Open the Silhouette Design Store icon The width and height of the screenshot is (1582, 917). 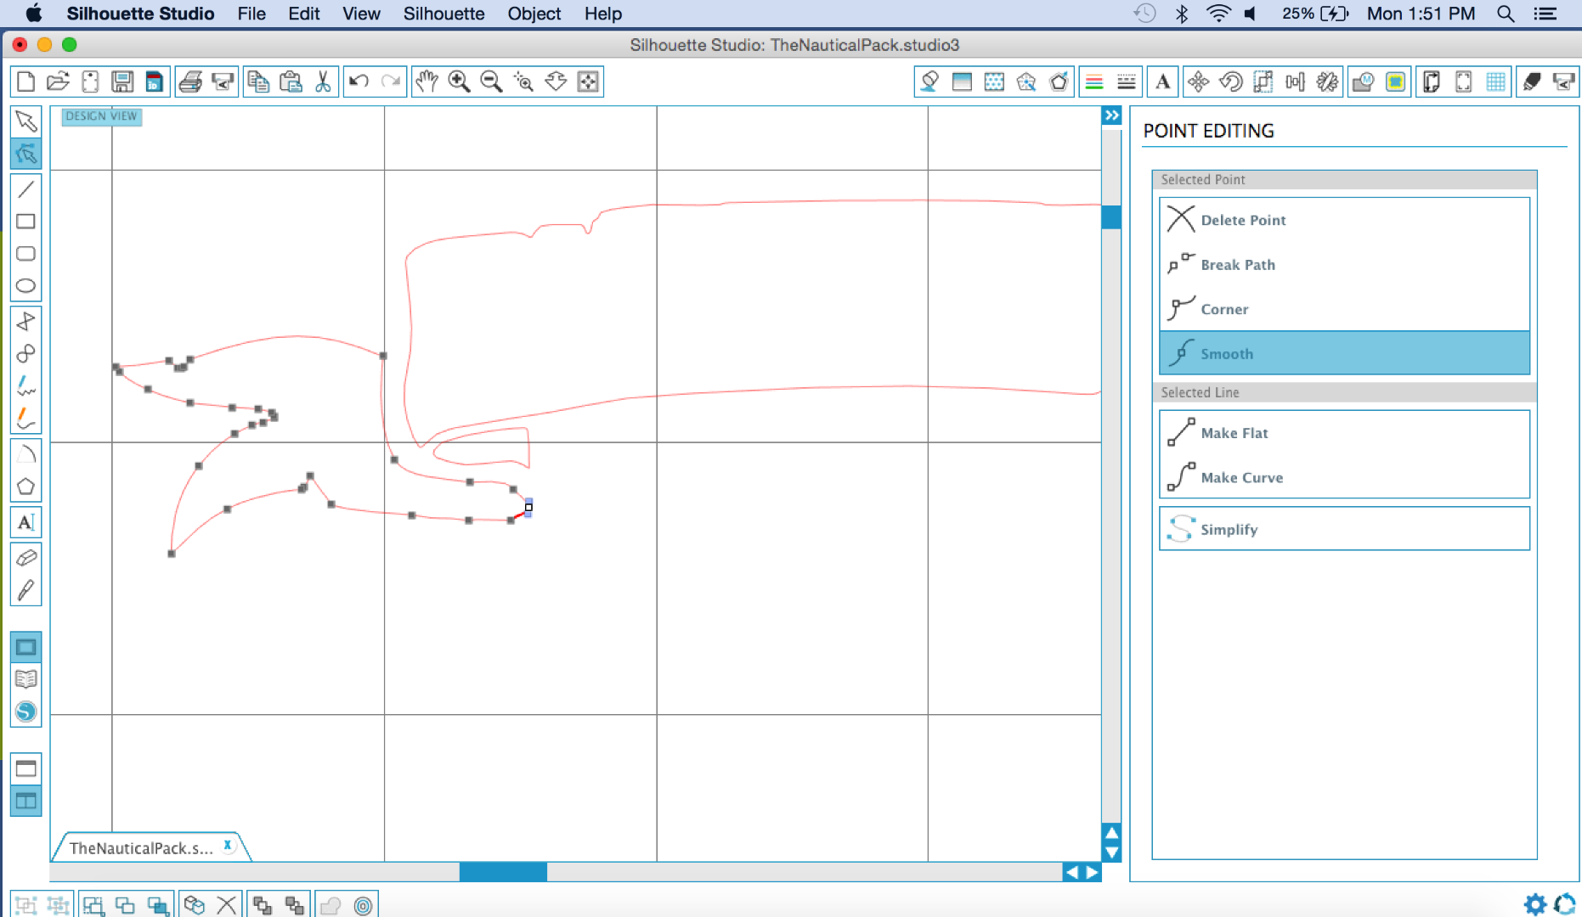[26, 712]
